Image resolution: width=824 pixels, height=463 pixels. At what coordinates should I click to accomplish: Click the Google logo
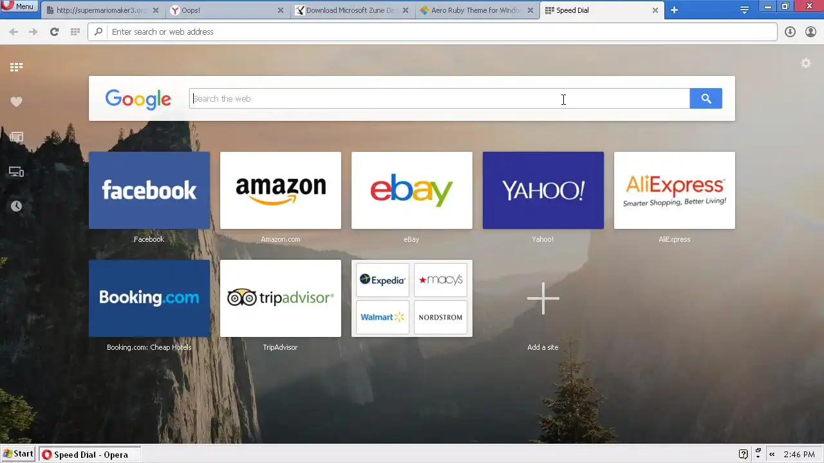pos(138,99)
